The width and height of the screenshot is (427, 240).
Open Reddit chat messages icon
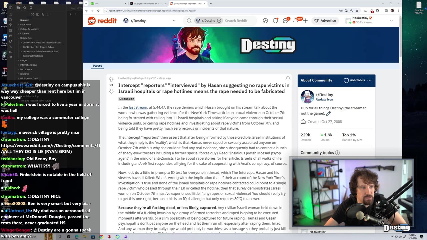pos(286,21)
